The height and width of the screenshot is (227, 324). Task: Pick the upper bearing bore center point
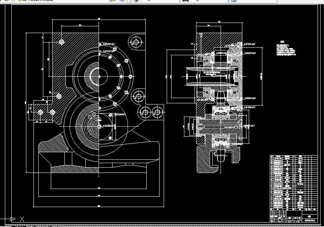tap(99, 76)
